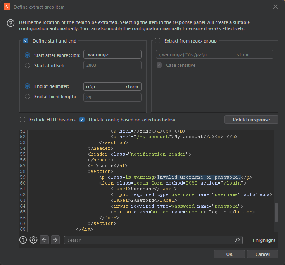Click the Burp Suite logo icon
285x265 pixels.
coord(7,7)
